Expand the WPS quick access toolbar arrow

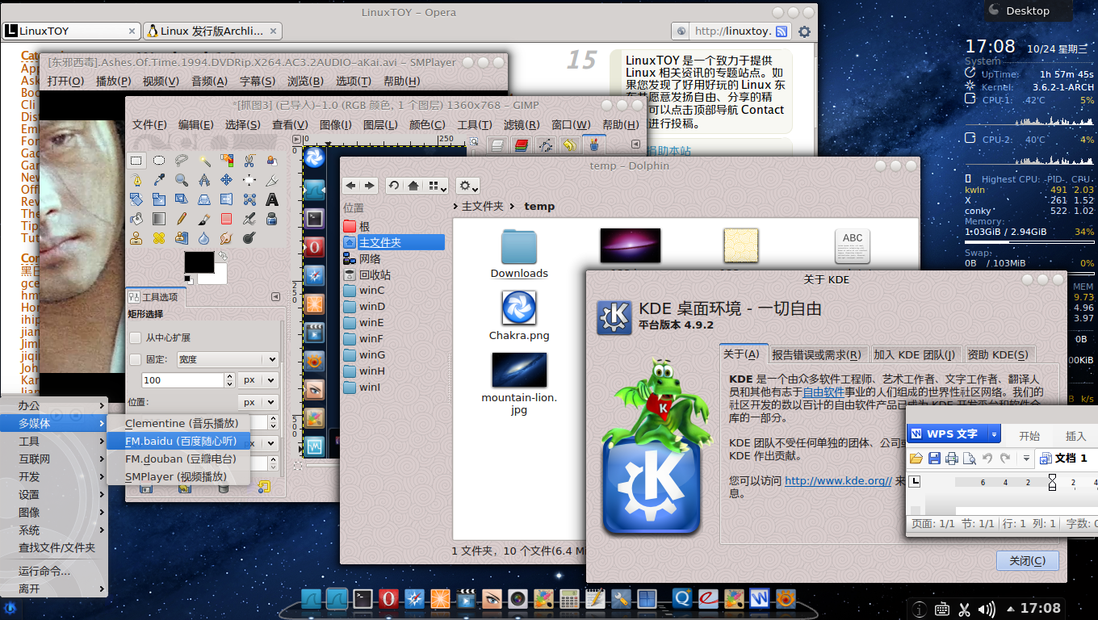click(1025, 459)
